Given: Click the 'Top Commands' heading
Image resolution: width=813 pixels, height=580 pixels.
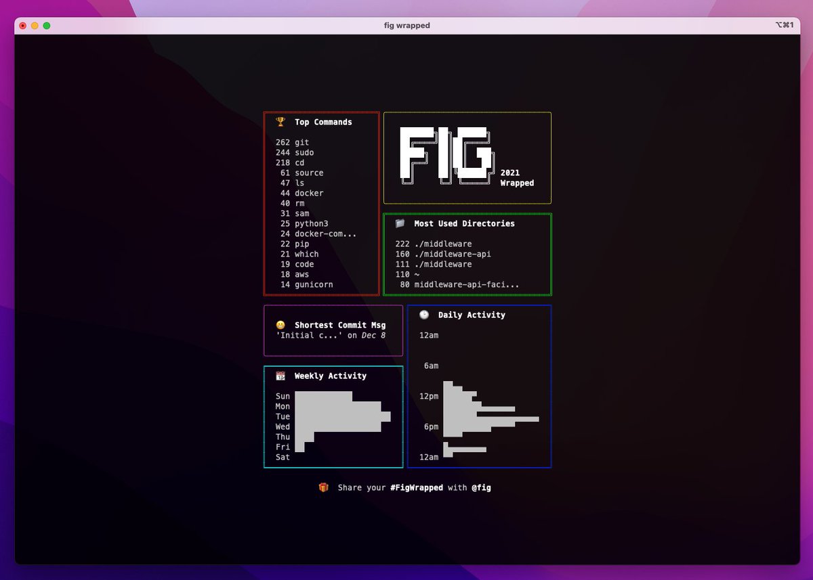Looking at the screenshot, I should 323,122.
